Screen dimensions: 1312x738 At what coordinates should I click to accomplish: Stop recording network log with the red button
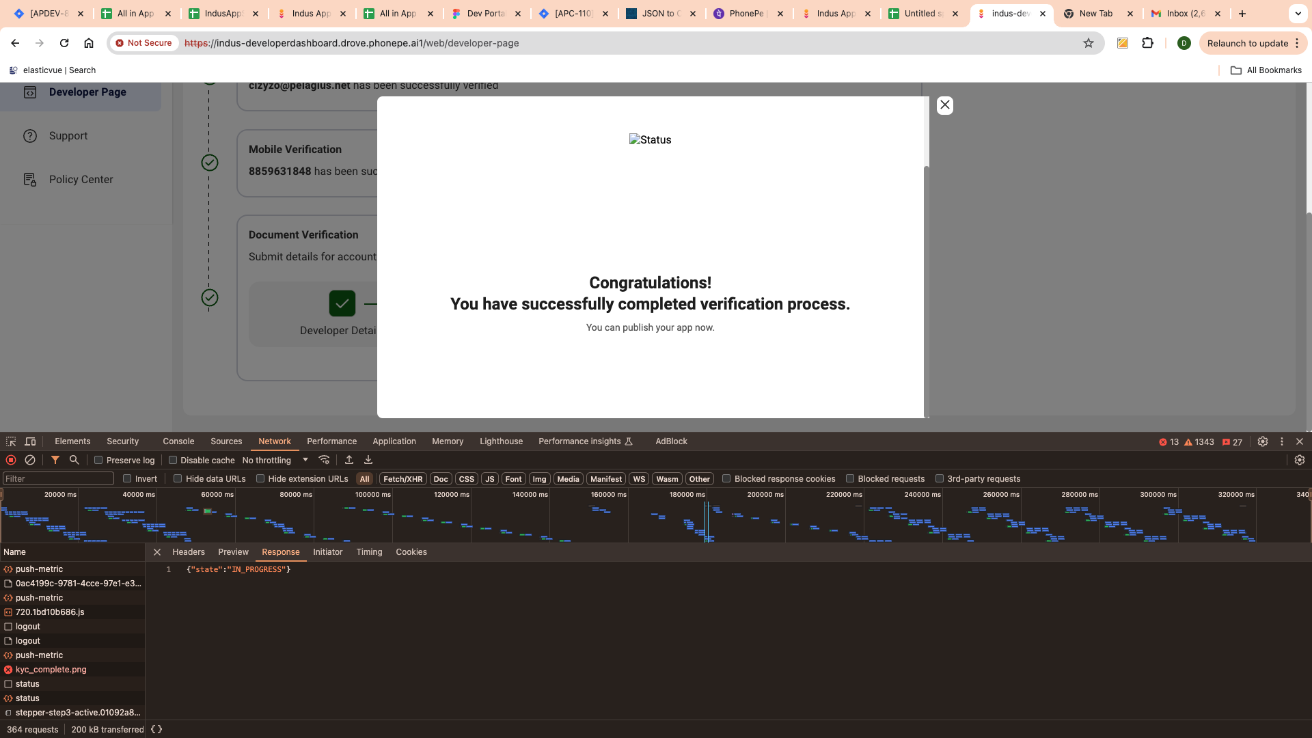[x=11, y=460]
